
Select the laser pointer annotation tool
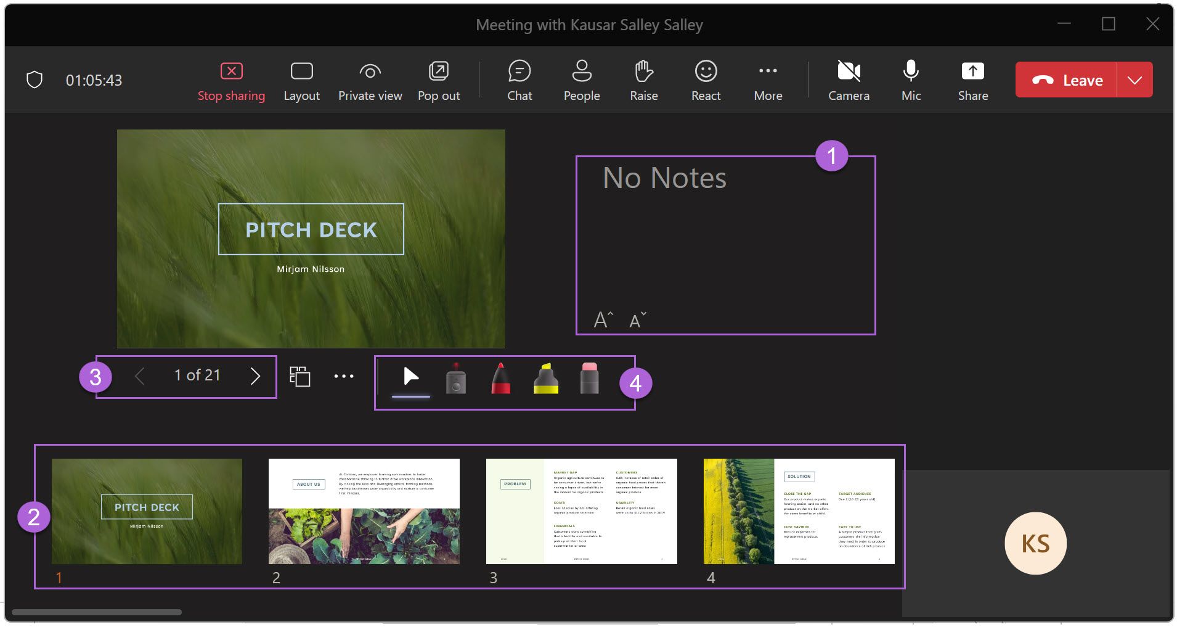(x=456, y=379)
